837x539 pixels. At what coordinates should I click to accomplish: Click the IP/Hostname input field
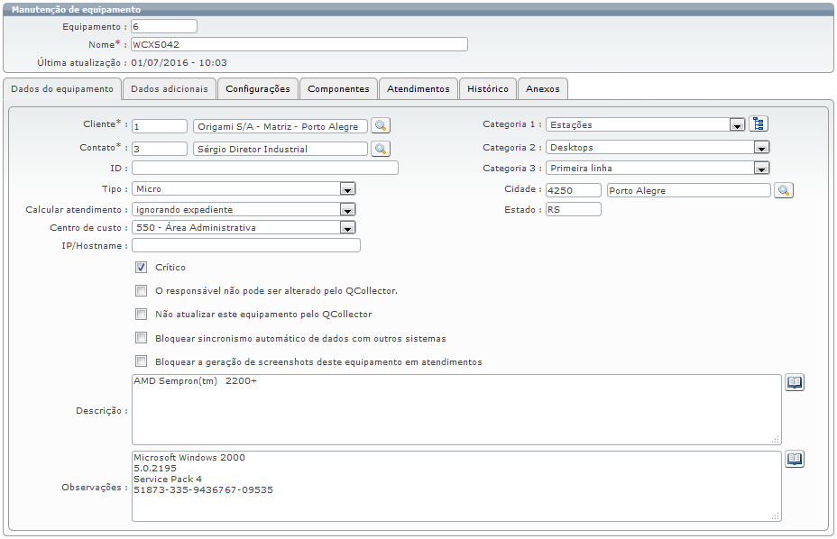click(x=245, y=245)
